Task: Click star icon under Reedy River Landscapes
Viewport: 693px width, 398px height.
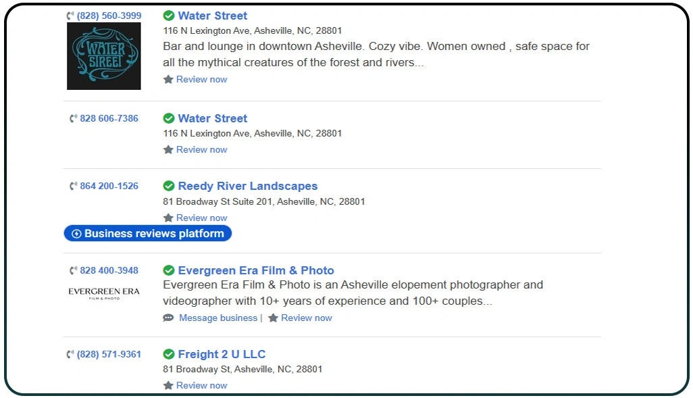Action: [169, 218]
